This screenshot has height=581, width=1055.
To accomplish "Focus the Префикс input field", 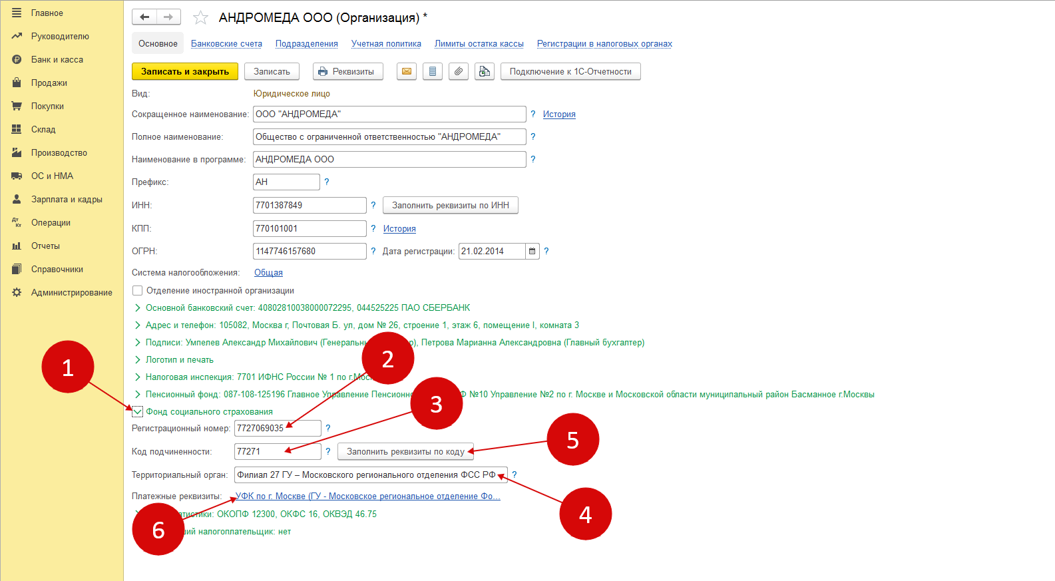I will 286,182.
